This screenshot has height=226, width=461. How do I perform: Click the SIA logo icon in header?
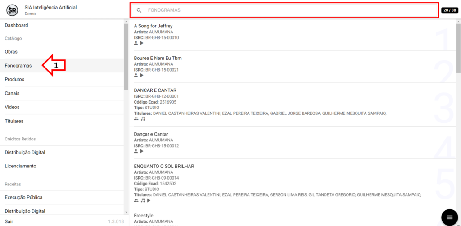click(12, 10)
